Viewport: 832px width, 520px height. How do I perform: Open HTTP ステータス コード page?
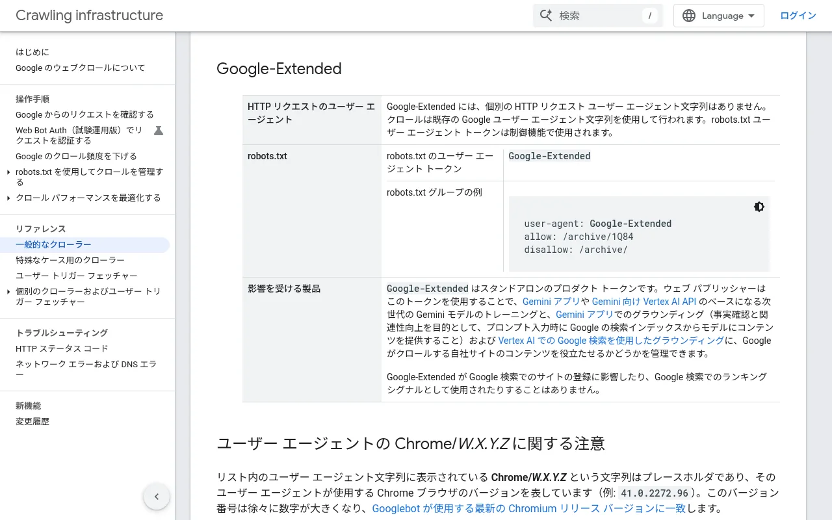(62, 348)
